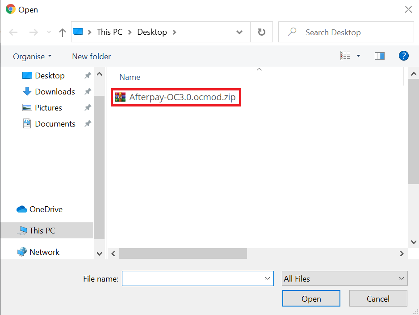Screen dimensions: 419x315
Task: Open Downloads in quick access
Action: [x=55, y=92]
